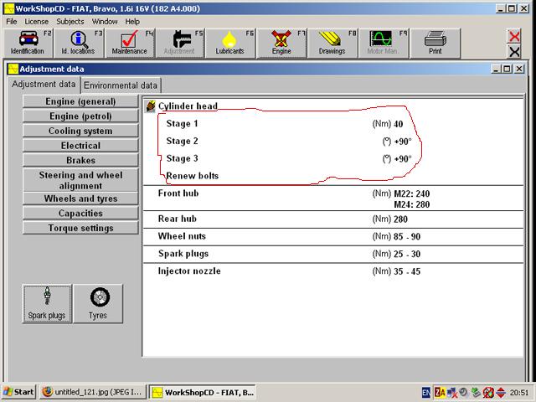Open the License menu

tap(36, 21)
